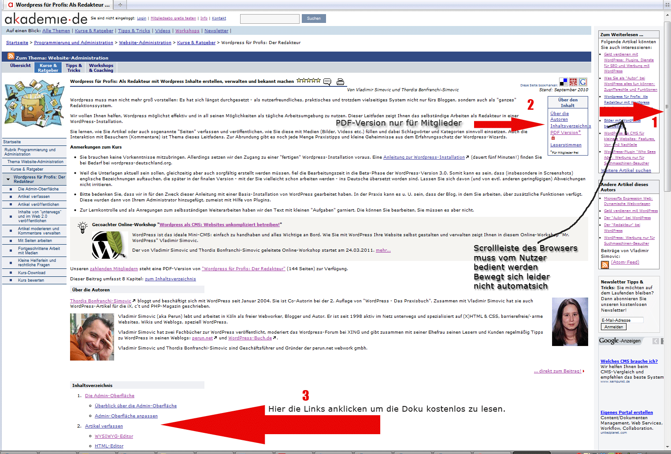Click the orange RSS icon beside Zum Thema
Viewport: 671px width, 454px height.
(11, 56)
